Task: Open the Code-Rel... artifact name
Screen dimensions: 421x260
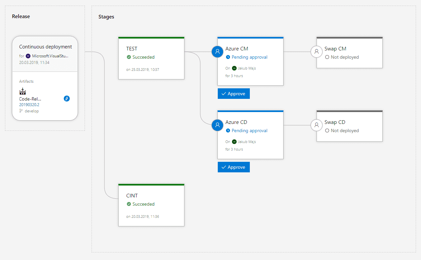Action: pos(30,99)
